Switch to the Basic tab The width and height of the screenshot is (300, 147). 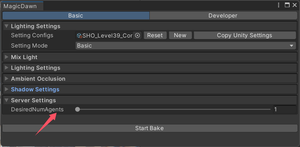[x=76, y=16]
